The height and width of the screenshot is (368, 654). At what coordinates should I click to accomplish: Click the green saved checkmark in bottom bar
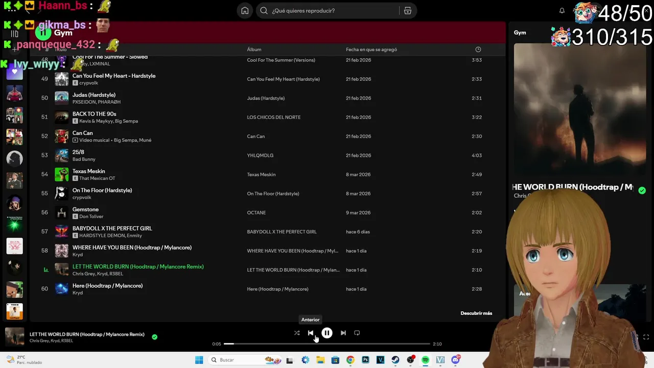tap(154, 337)
